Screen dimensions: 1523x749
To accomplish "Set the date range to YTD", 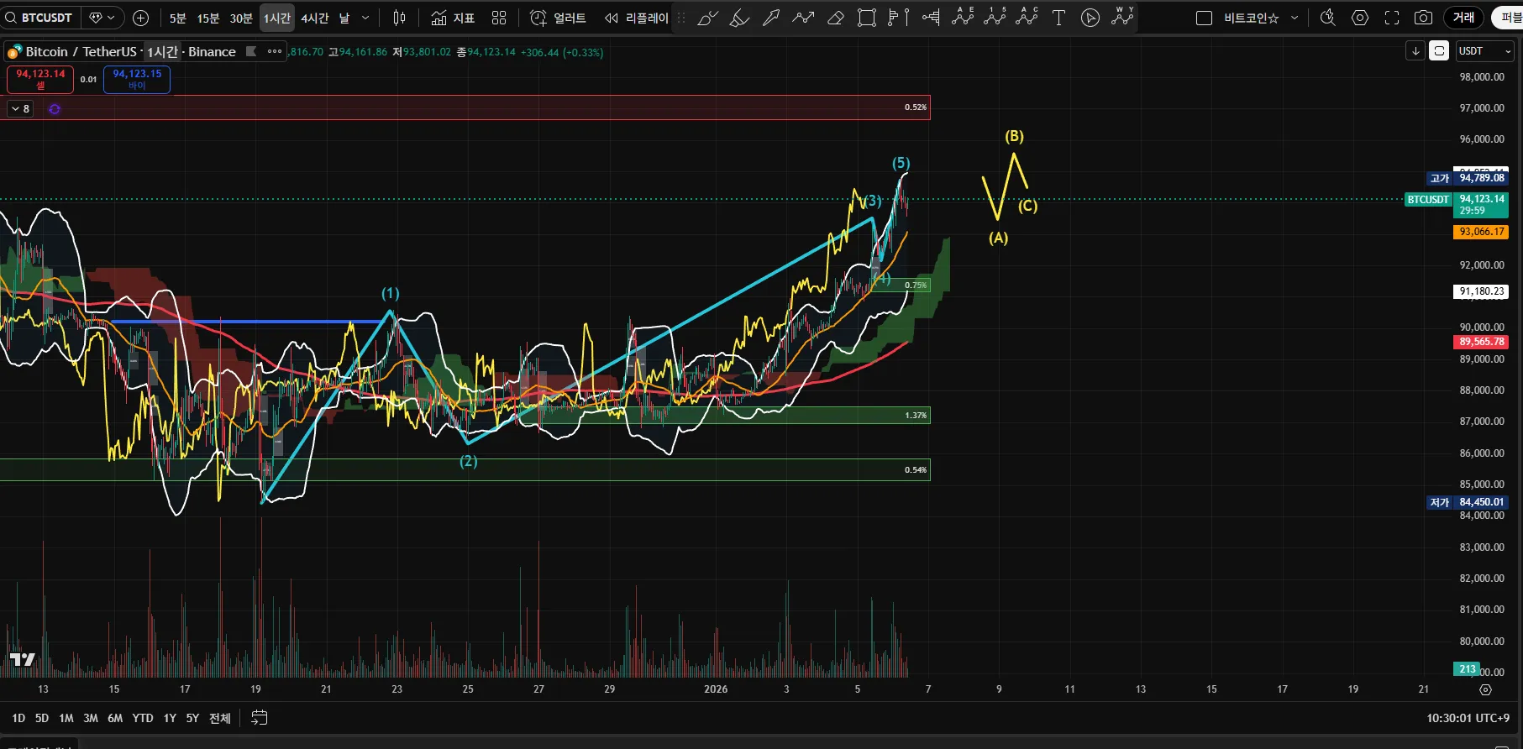I will (143, 718).
